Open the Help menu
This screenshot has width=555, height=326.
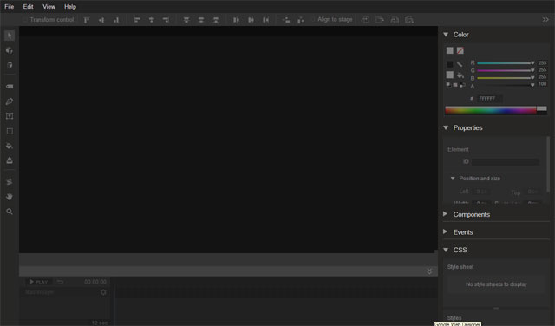click(70, 7)
